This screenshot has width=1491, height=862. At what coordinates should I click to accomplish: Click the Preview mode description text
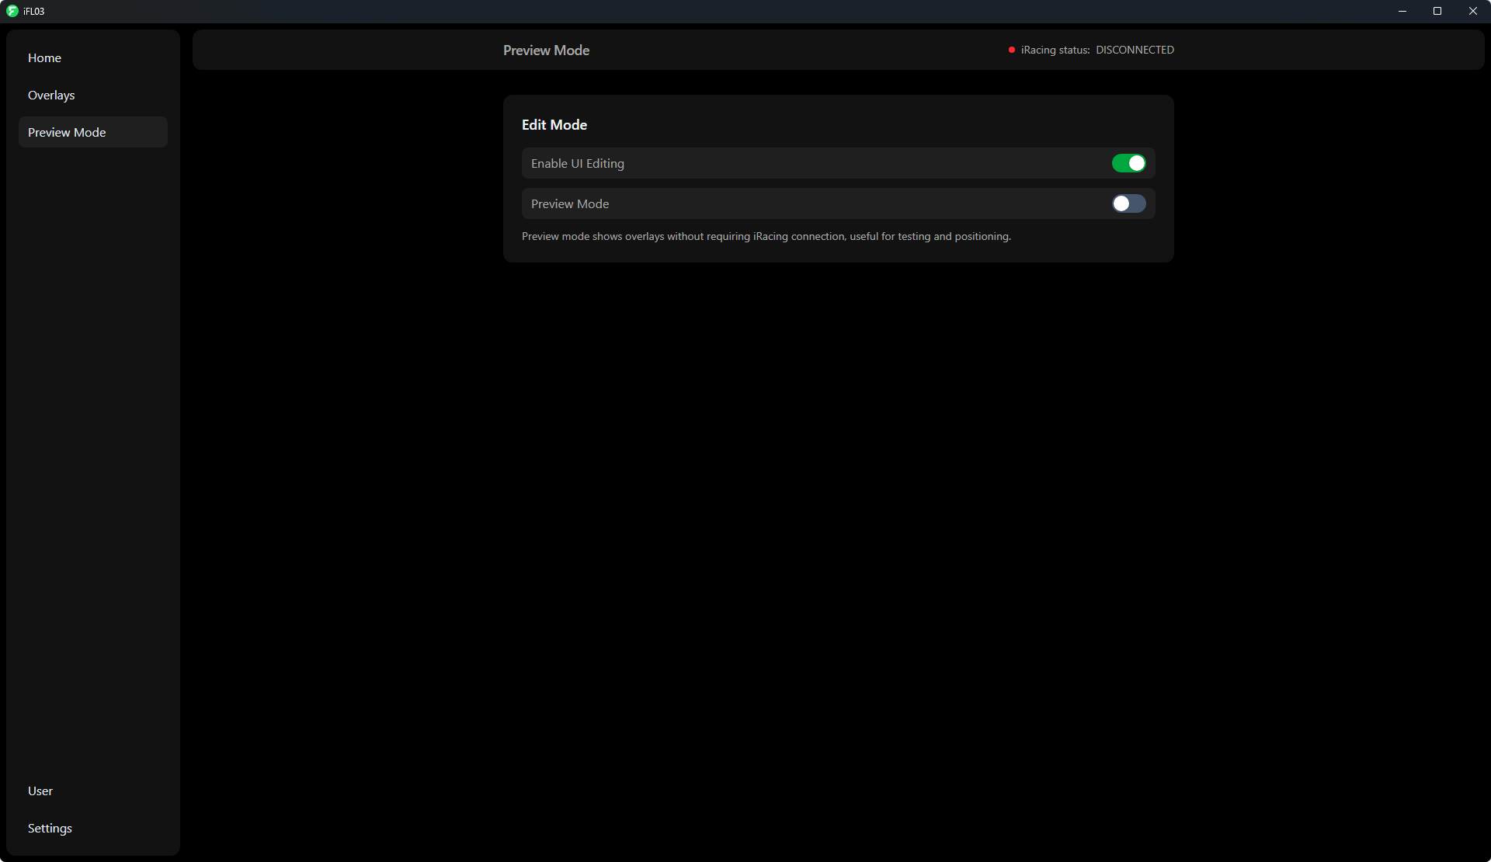click(x=766, y=236)
